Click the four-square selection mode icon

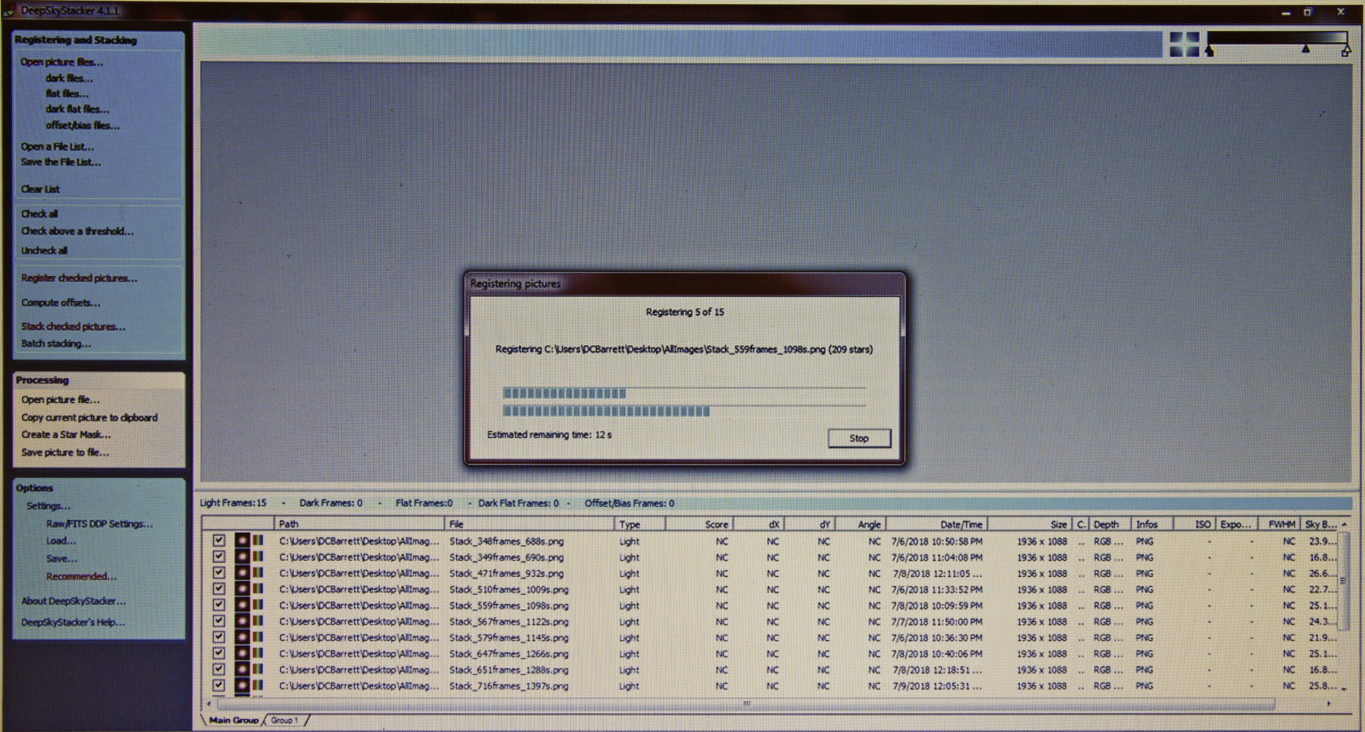pos(1184,44)
